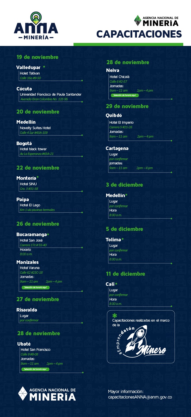Click Manizales 'Selección de horario aquí' button
This screenshot has width=191, height=417.
pos(36,288)
